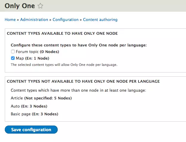Click the "Configure these content types" heading
This screenshot has height=142, width=186.
click(79, 45)
